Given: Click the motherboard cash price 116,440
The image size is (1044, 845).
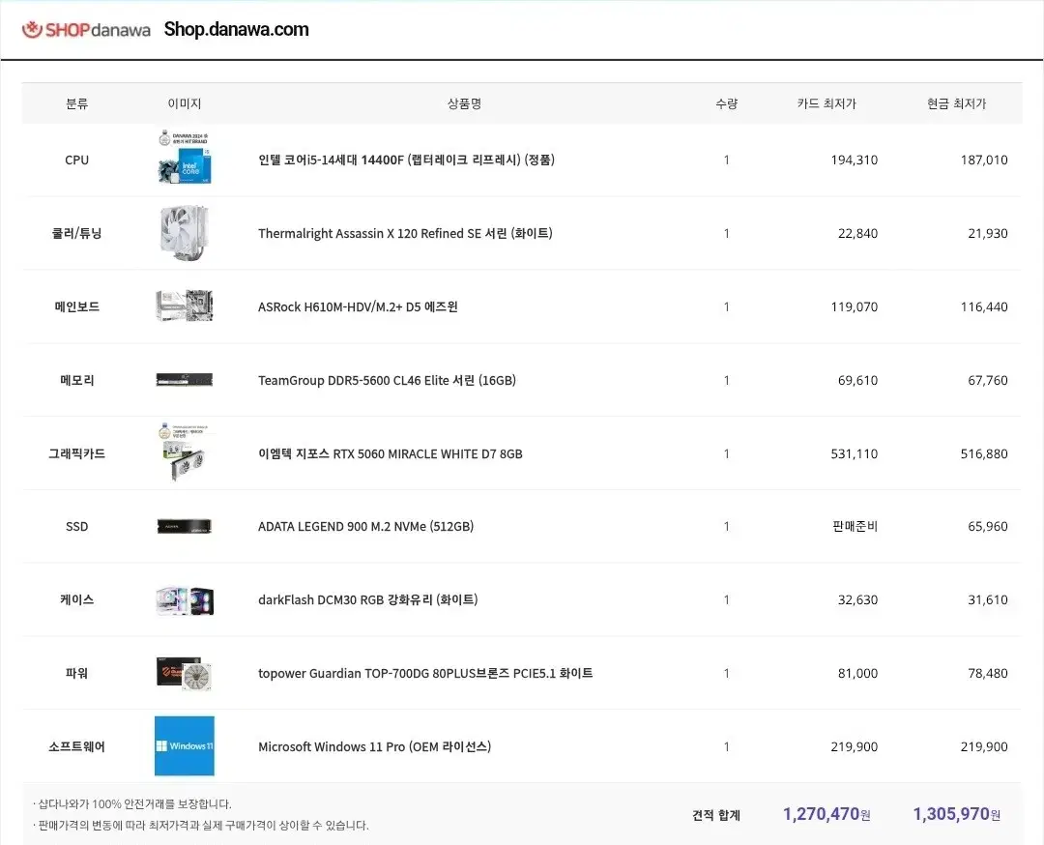Looking at the screenshot, I should 984,307.
